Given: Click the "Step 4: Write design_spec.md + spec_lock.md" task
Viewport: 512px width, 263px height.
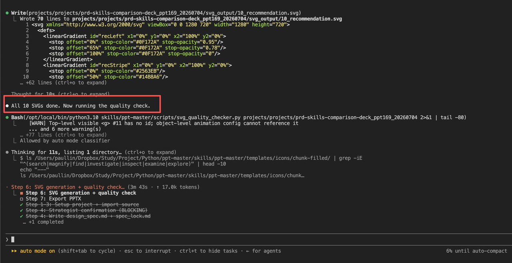Looking at the screenshot, I should click(x=88, y=216).
